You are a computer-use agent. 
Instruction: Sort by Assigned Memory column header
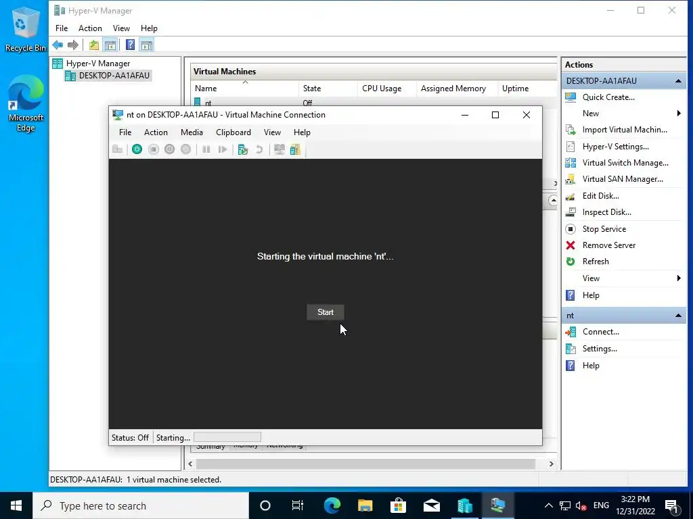coord(457,89)
